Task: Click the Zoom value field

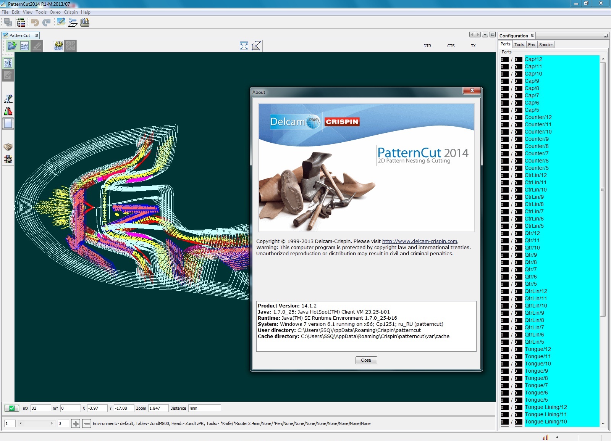Action: (158, 408)
